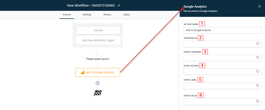Click into the Event Category field

click(x=222, y=58)
